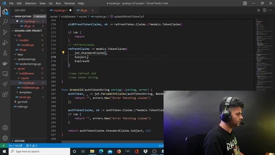Collapse the Open Editors section
The width and height of the screenshot is (275, 155).
[12, 16]
